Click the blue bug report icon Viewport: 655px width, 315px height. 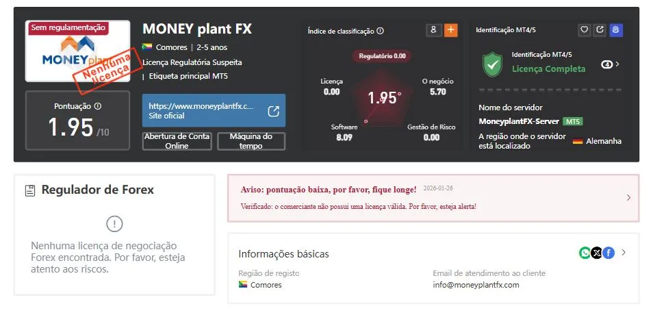[616, 30]
